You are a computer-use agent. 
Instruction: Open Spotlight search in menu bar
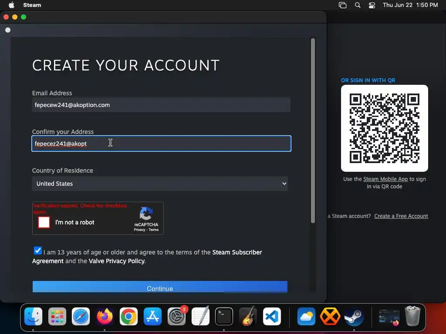[358, 5]
